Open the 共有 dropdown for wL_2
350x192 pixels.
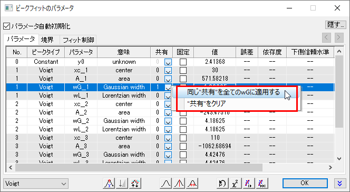[168, 129]
